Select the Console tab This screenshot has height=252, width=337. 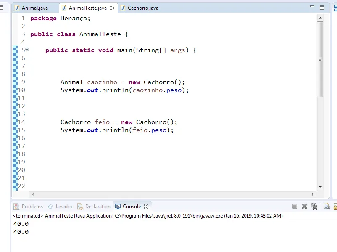[x=132, y=207]
